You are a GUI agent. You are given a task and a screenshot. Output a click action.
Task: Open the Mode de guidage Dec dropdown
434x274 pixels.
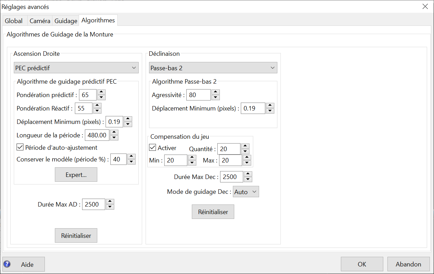[x=246, y=192]
